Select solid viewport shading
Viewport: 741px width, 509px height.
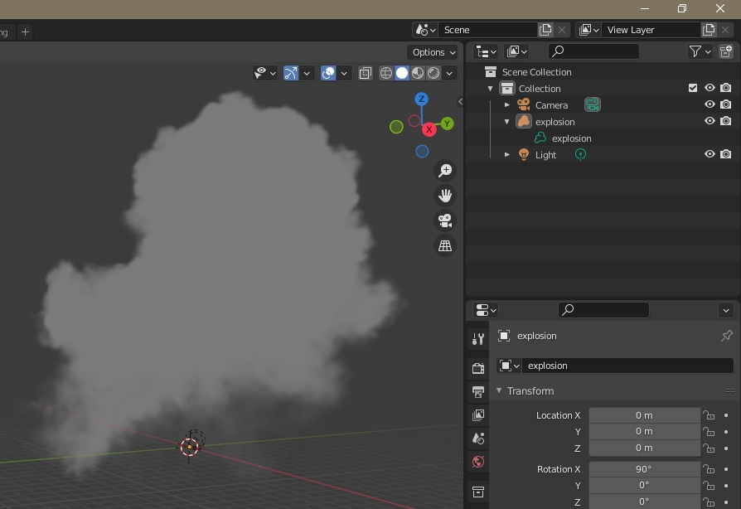pyautogui.click(x=402, y=73)
